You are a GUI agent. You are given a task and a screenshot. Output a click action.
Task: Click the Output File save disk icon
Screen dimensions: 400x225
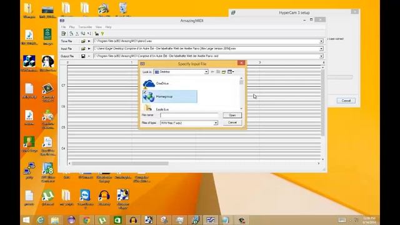(x=83, y=56)
